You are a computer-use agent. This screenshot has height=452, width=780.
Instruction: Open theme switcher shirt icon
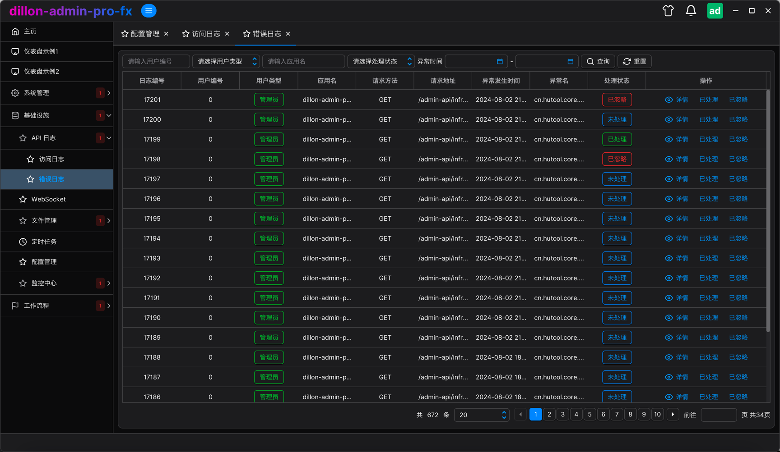[x=668, y=11]
